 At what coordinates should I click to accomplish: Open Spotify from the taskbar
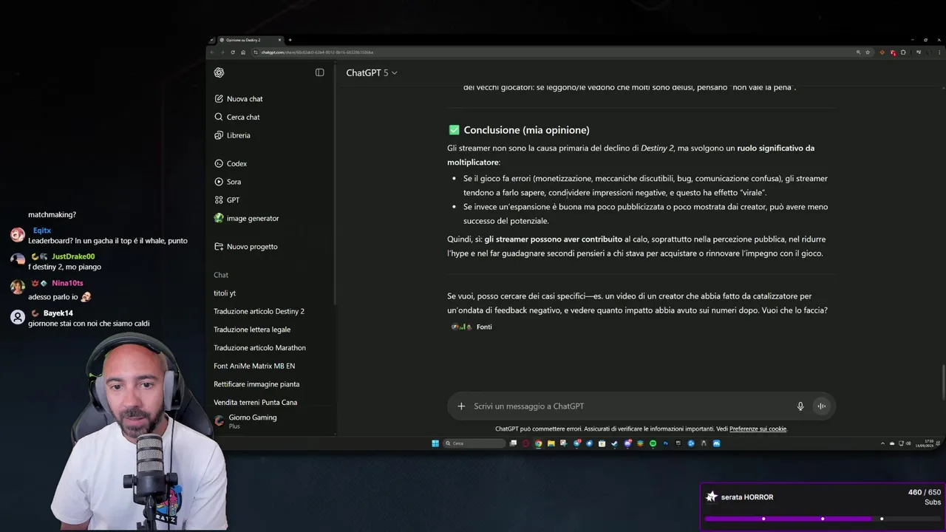tap(653, 443)
